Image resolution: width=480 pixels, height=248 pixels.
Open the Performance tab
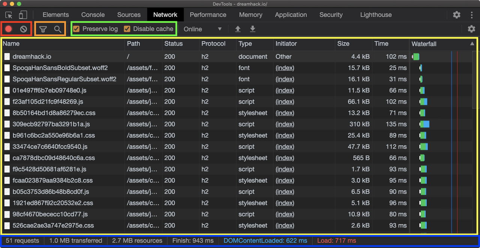pos(208,15)
